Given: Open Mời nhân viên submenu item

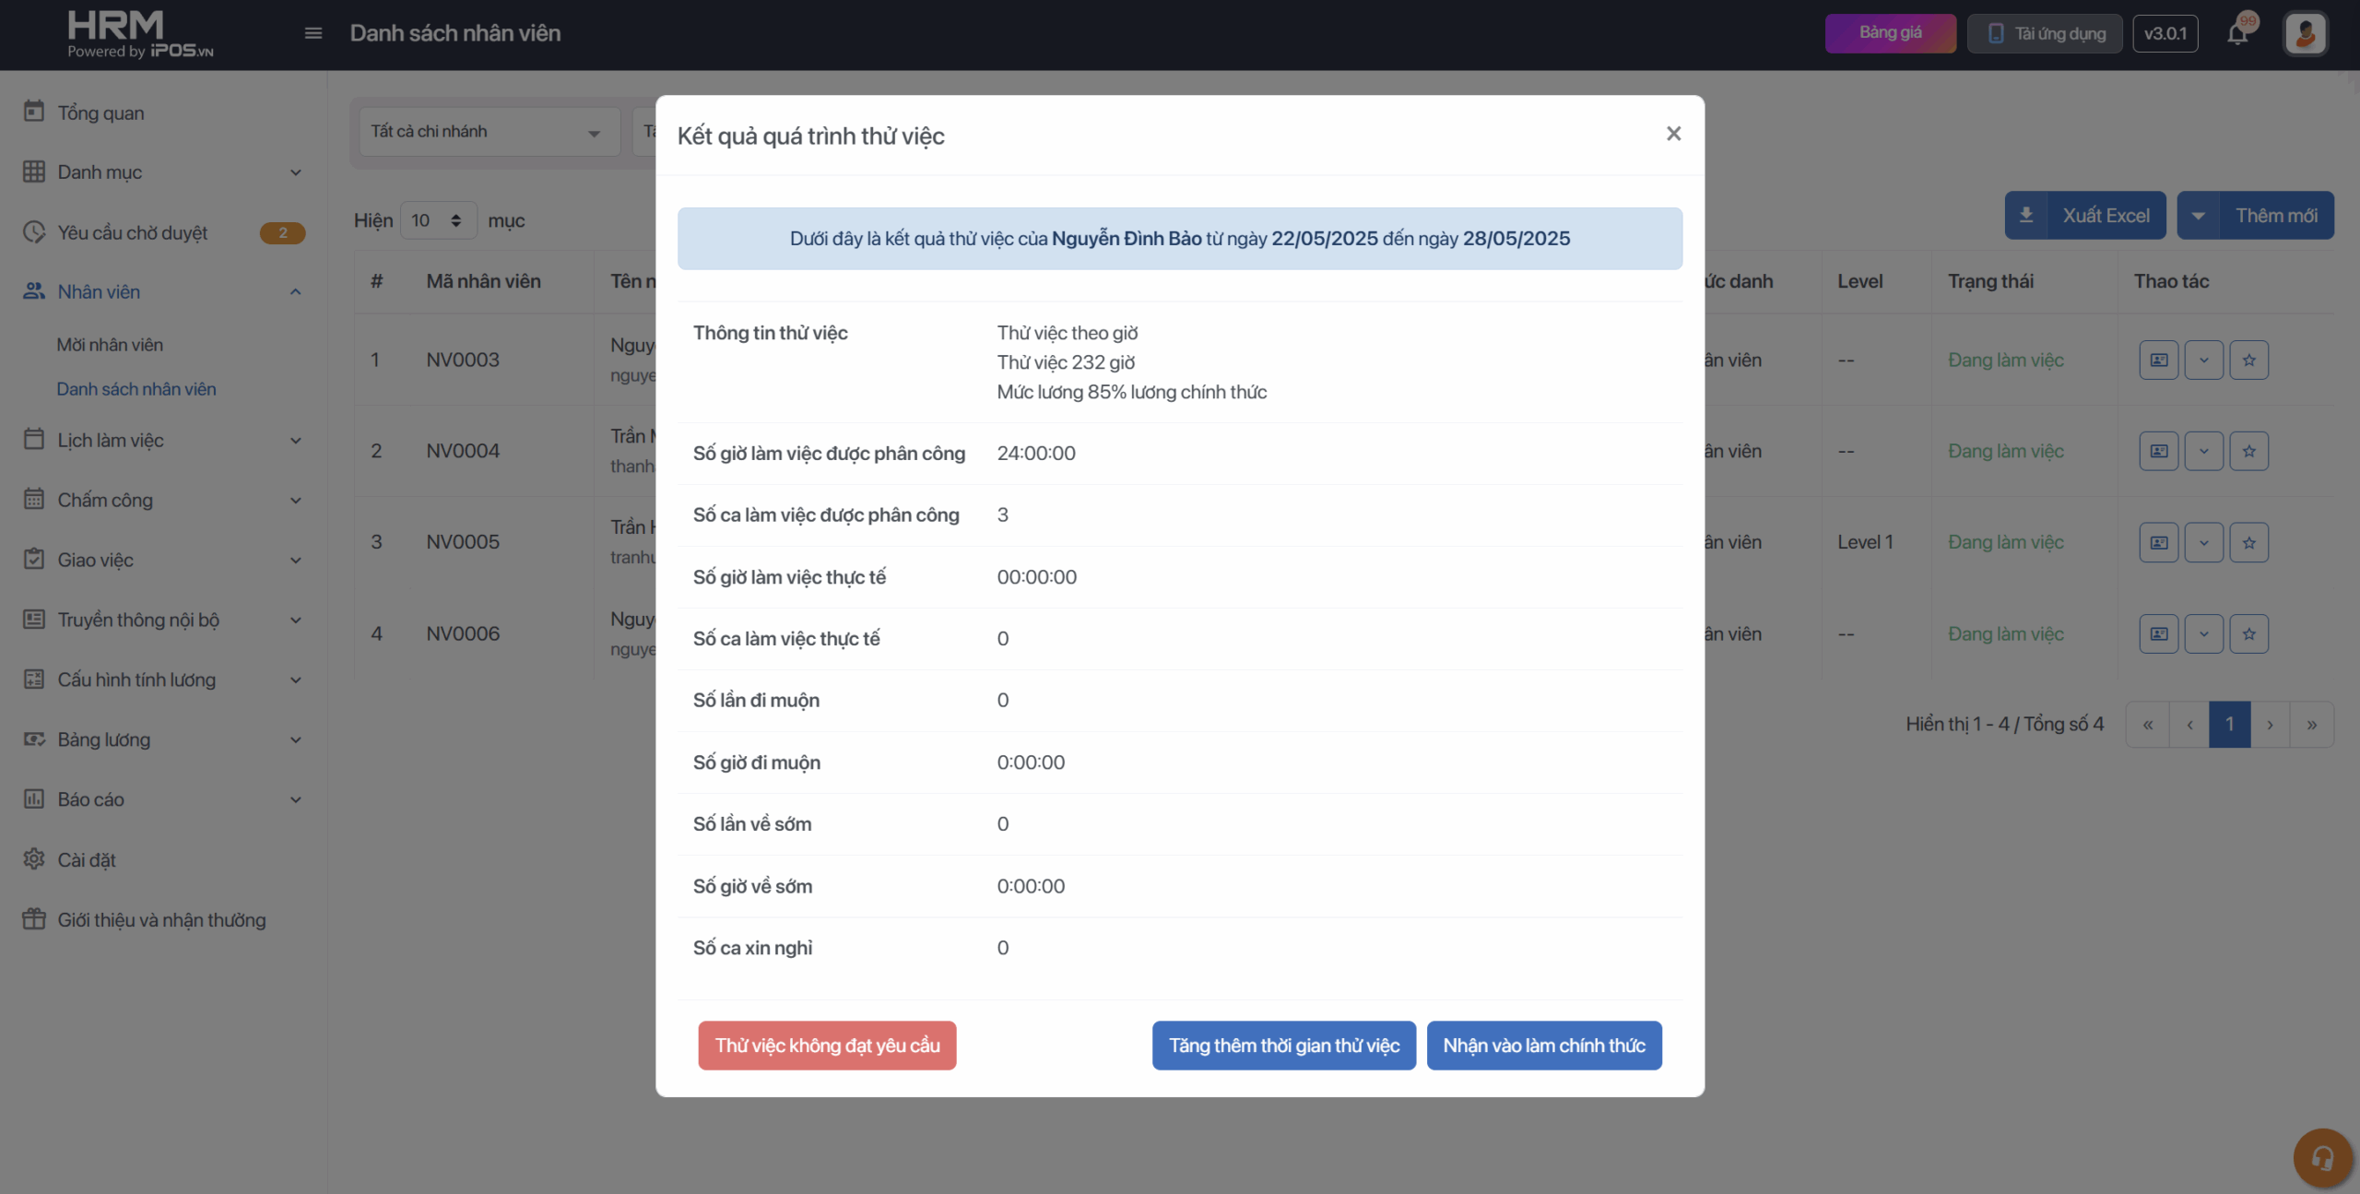Looking at the screenshot, I should 110,345.
